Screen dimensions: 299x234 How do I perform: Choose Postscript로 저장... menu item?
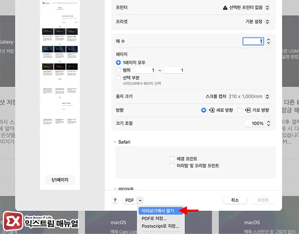161,226
